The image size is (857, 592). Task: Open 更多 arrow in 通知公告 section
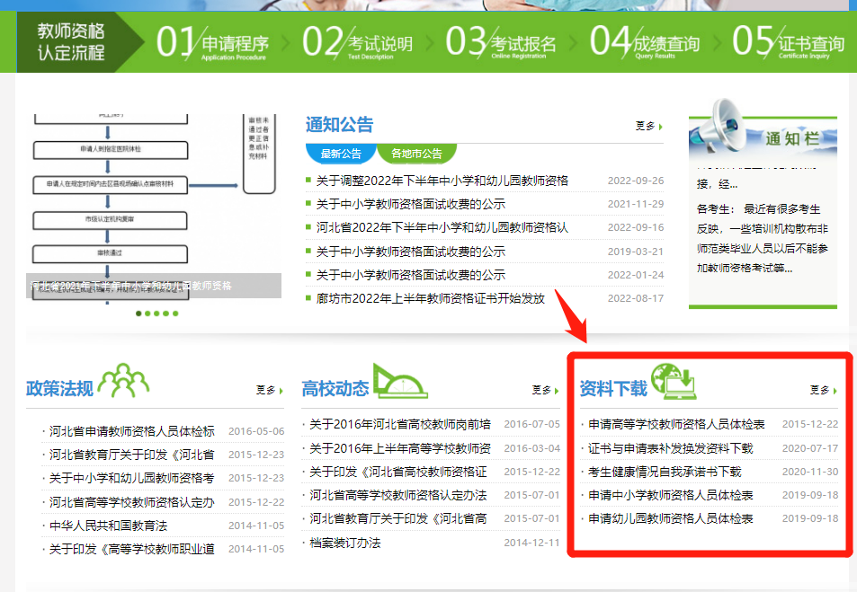[x=648, y=127]
